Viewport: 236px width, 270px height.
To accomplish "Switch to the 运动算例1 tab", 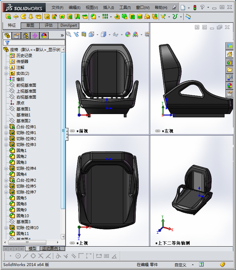I will pyautogui.click(x=53, y=249).
